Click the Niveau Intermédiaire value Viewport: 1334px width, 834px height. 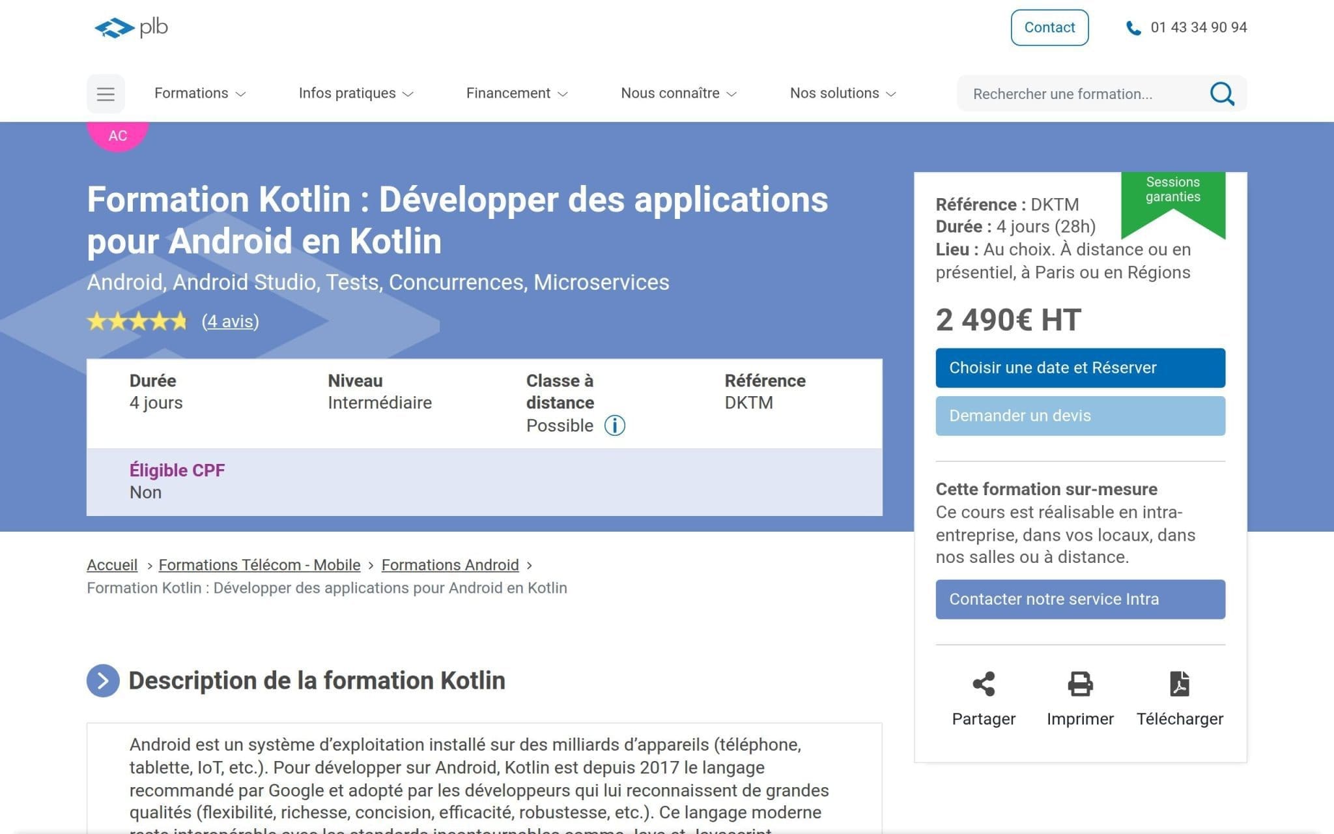point(380,403)
